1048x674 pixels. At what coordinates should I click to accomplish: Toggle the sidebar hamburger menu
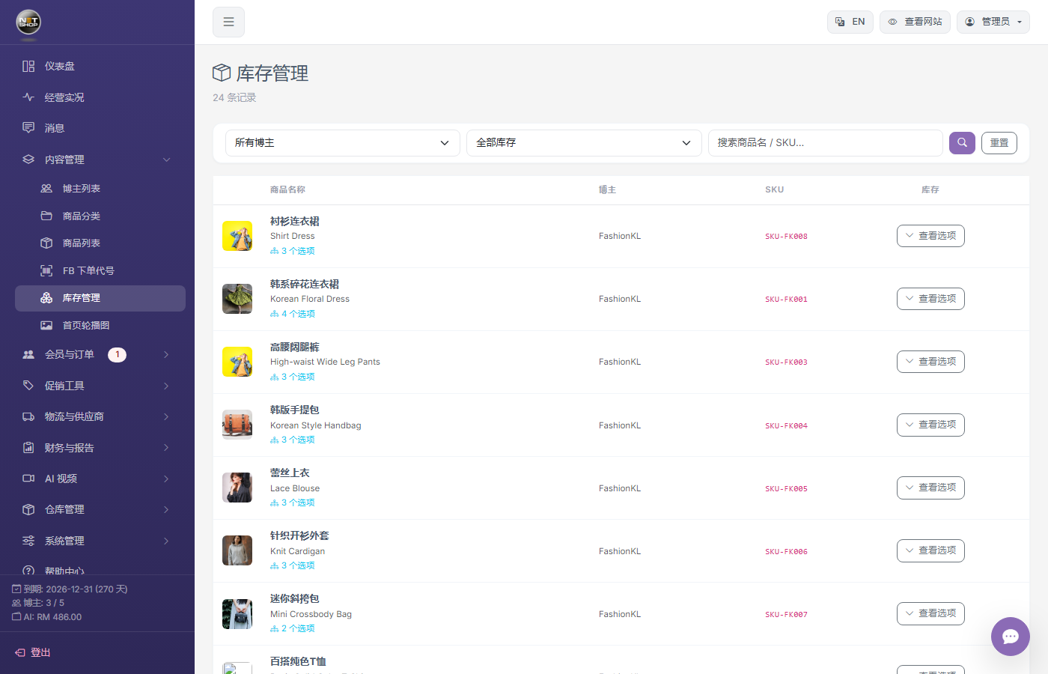228,22
